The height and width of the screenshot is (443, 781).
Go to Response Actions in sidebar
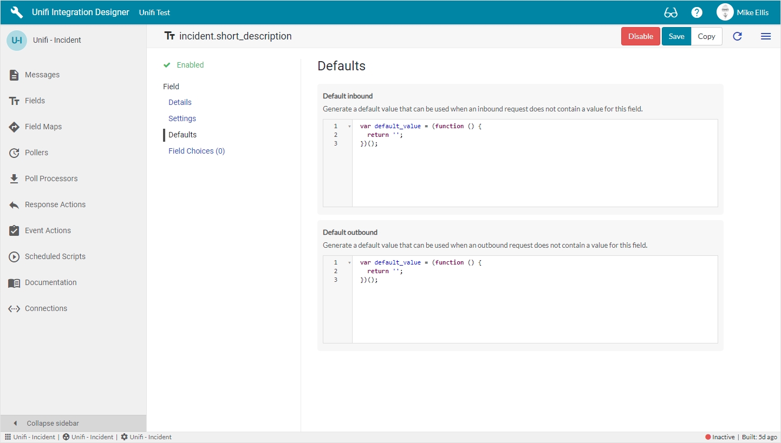[55, 204]
